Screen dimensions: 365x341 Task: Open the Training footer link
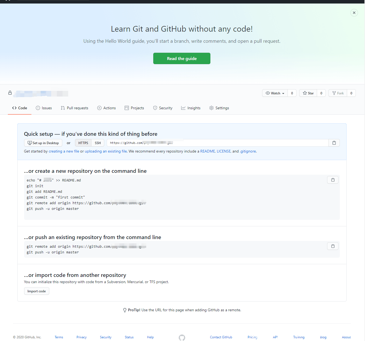(x=299, y=337)
